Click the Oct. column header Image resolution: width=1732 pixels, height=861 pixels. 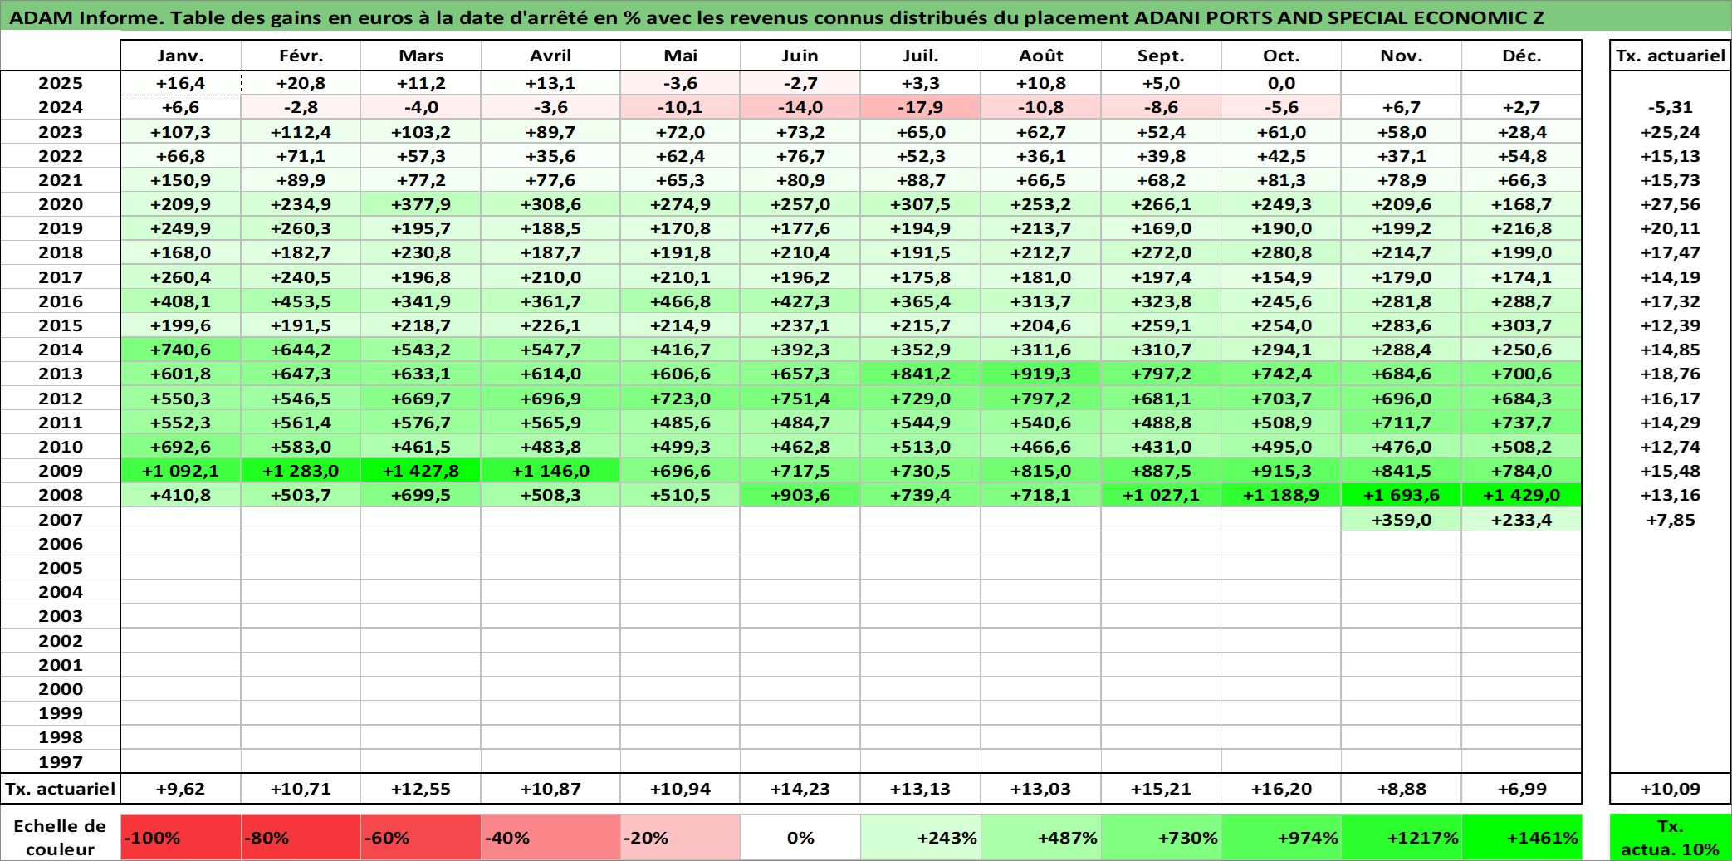(x=1281, y=56)
